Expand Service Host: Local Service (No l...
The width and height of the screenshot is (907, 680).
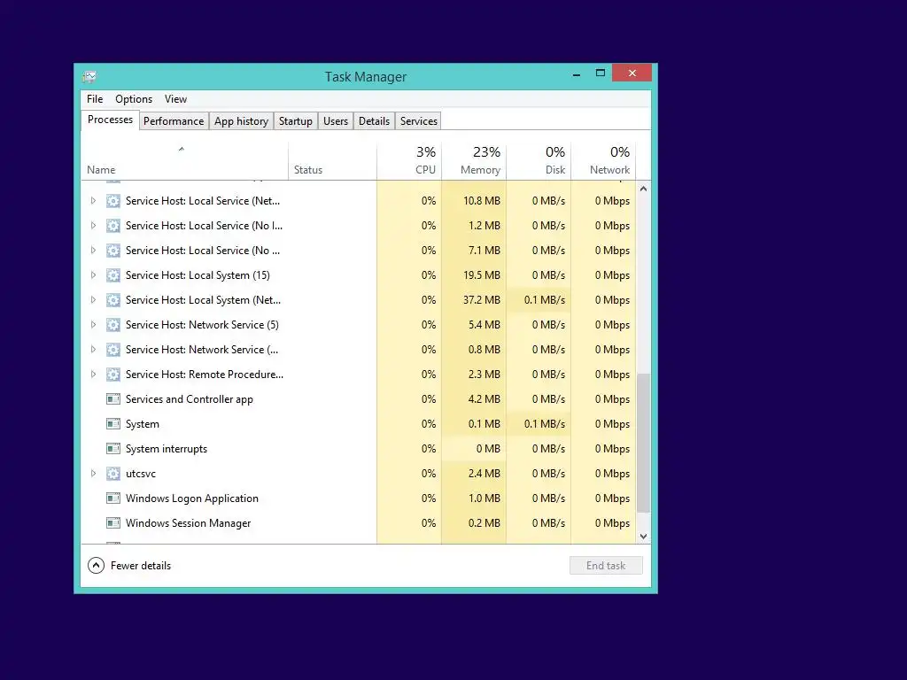coord(93,226)
